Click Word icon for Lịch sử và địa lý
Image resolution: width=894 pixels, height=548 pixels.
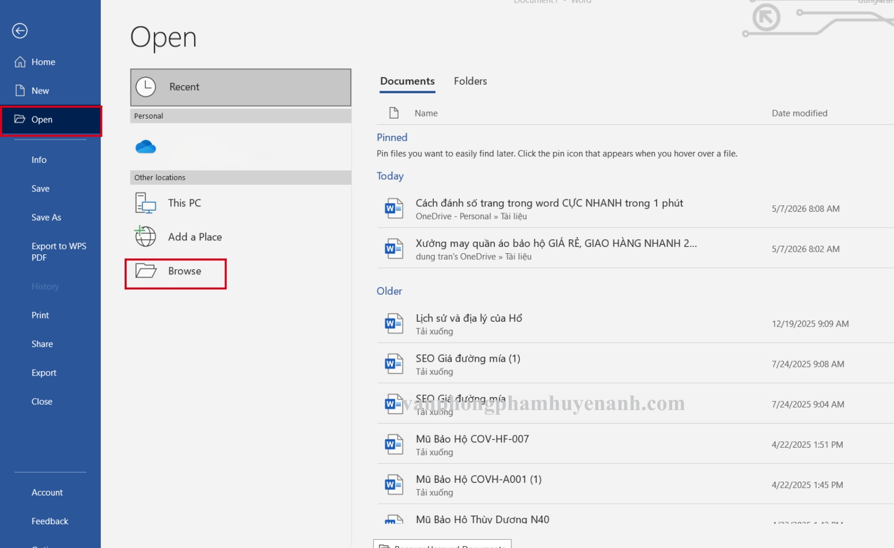pyautogui.click(x=394, y=323)
